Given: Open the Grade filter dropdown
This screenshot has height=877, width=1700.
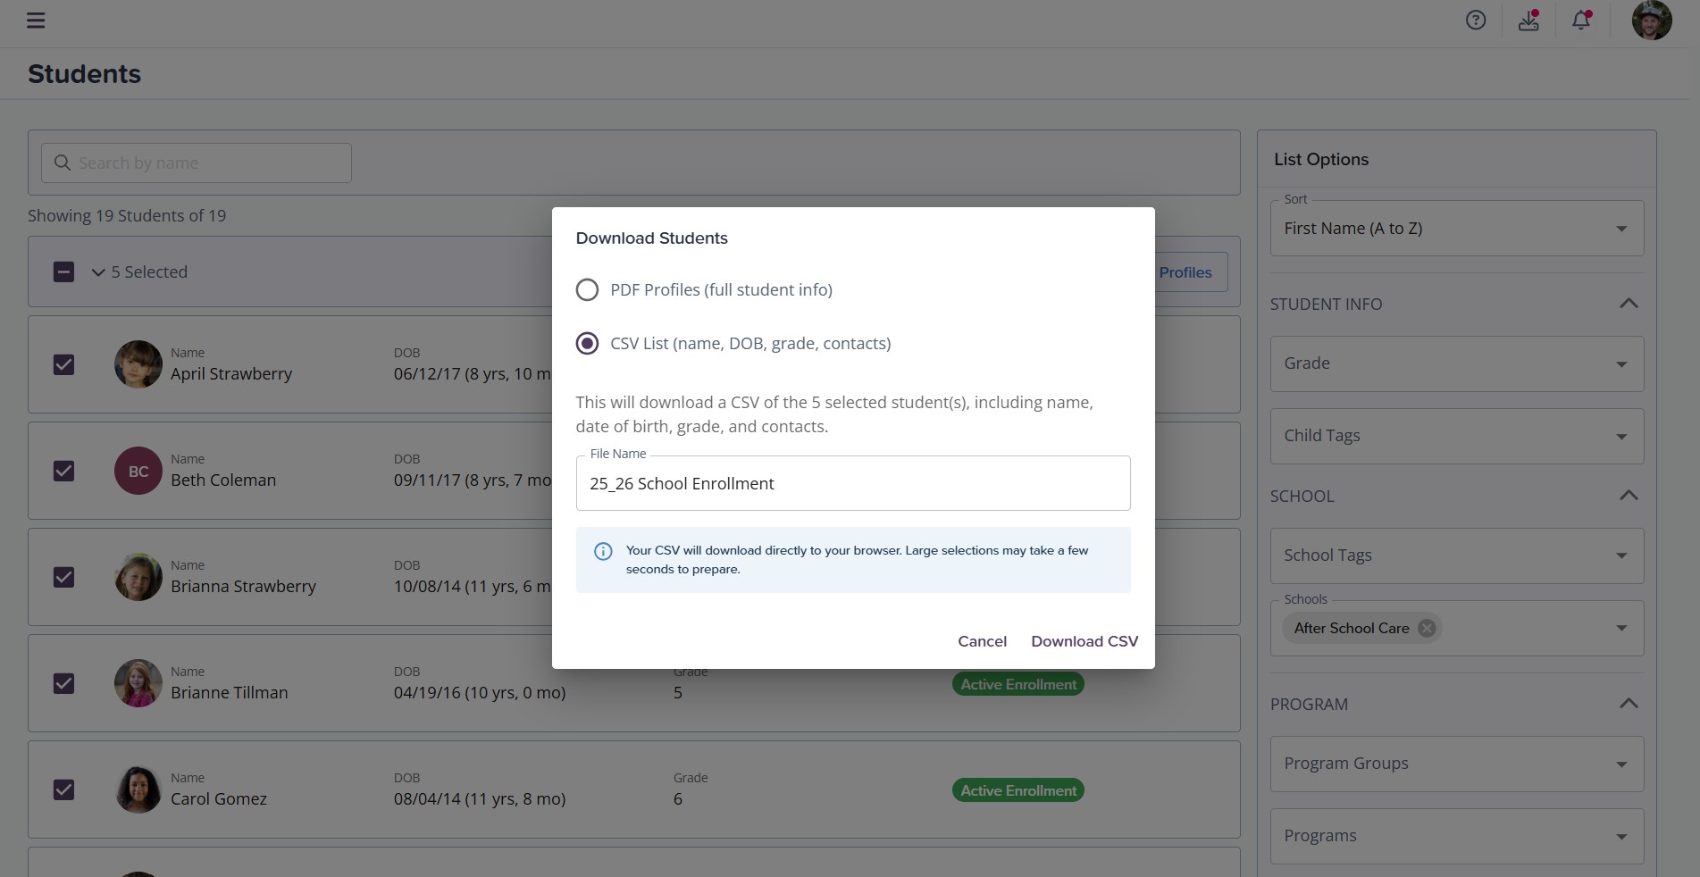Looking at the screenshot, I should 1456,363.
